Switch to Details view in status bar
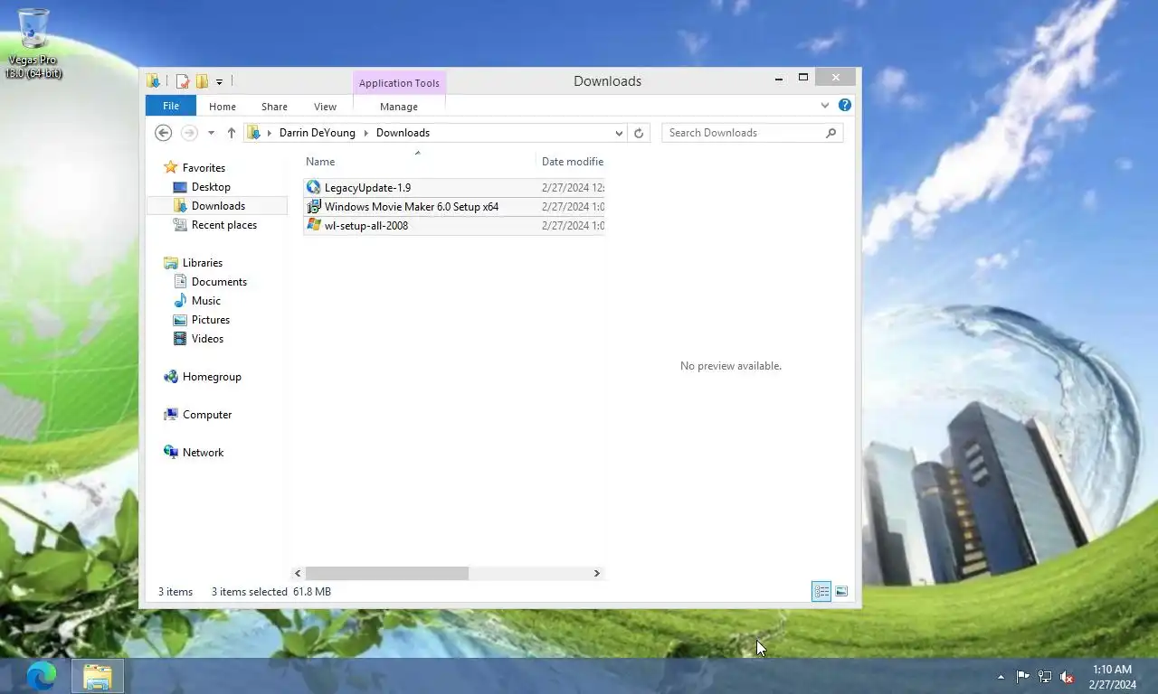 821,592
